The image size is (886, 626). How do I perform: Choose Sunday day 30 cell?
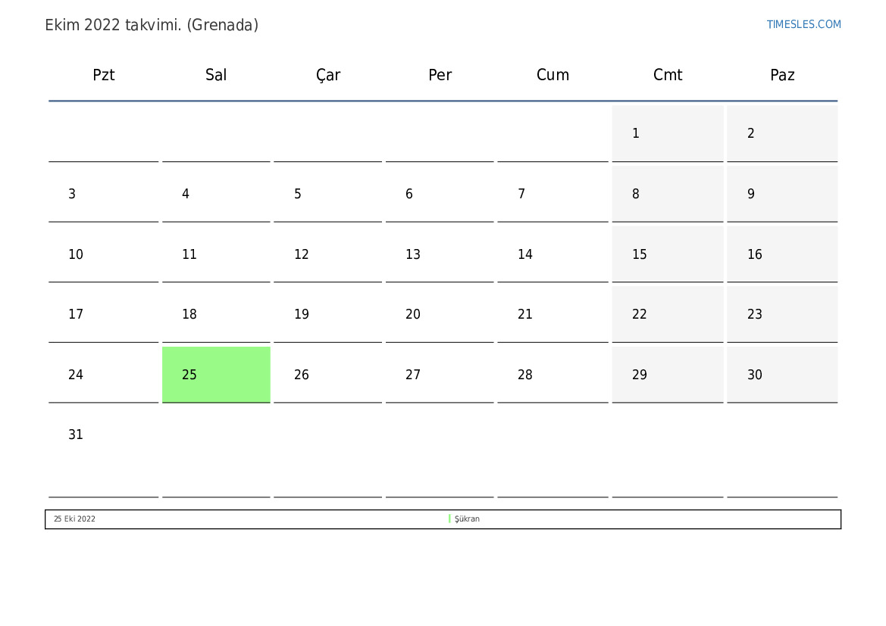782,374
